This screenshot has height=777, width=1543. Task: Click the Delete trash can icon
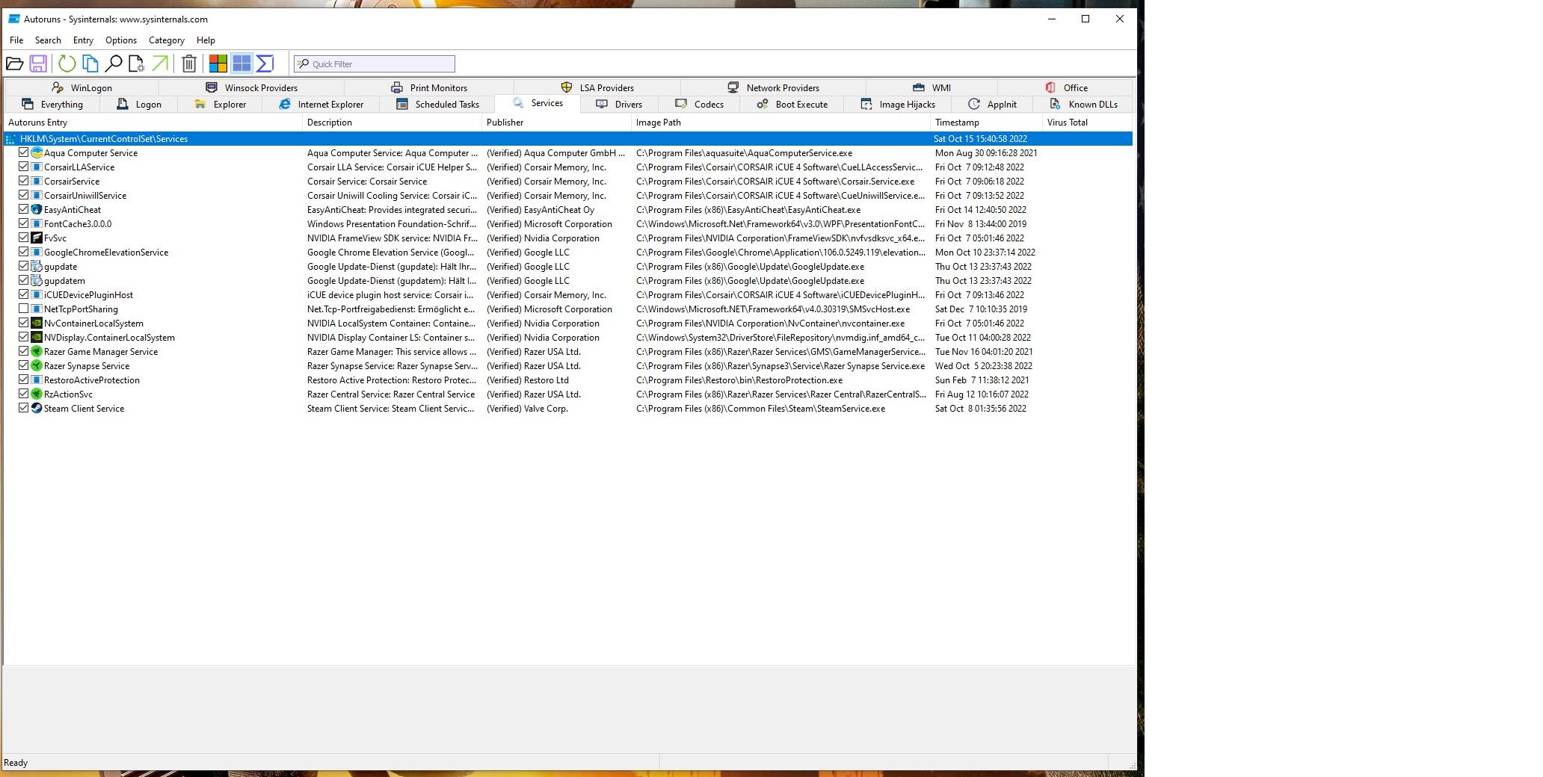[189, 64]
